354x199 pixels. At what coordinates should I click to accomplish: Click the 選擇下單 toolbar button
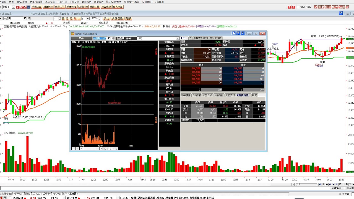click(94, 7)
